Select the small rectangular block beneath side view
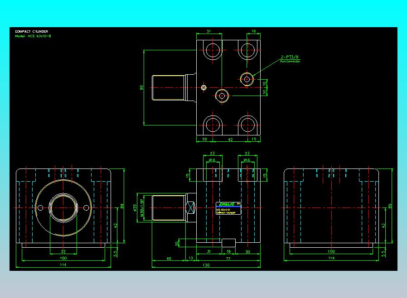Image resolution: width=407 pixels, height=298 pixels. coord(229,243)
